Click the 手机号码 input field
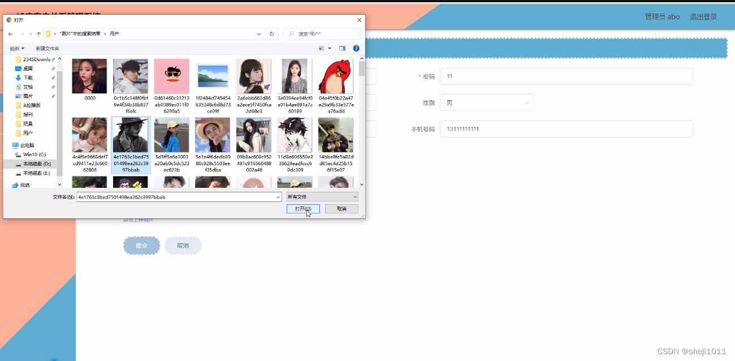This screenshot has width=735, height=361. click(x=567, y=129)
